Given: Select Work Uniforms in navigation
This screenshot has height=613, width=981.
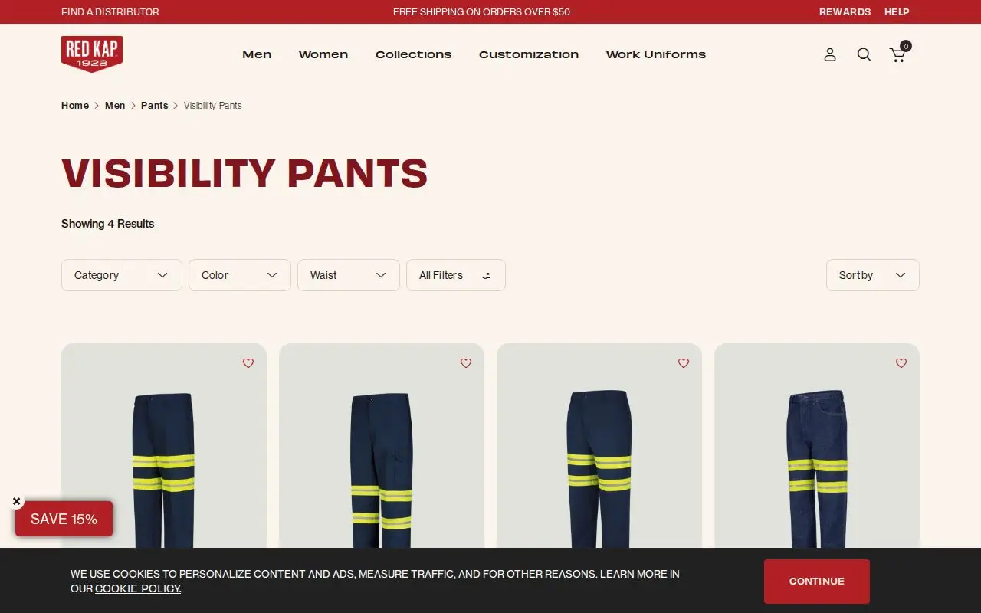Looking at the screenshot, I should (656, 54).
